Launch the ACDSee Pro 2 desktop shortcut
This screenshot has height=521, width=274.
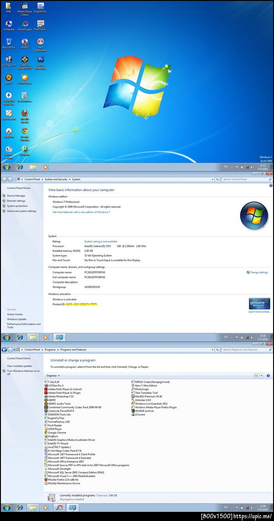[x=9, y=63]
